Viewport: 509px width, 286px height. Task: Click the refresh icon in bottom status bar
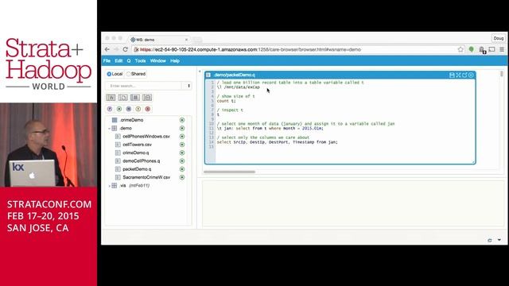click(x=490, y=240)
